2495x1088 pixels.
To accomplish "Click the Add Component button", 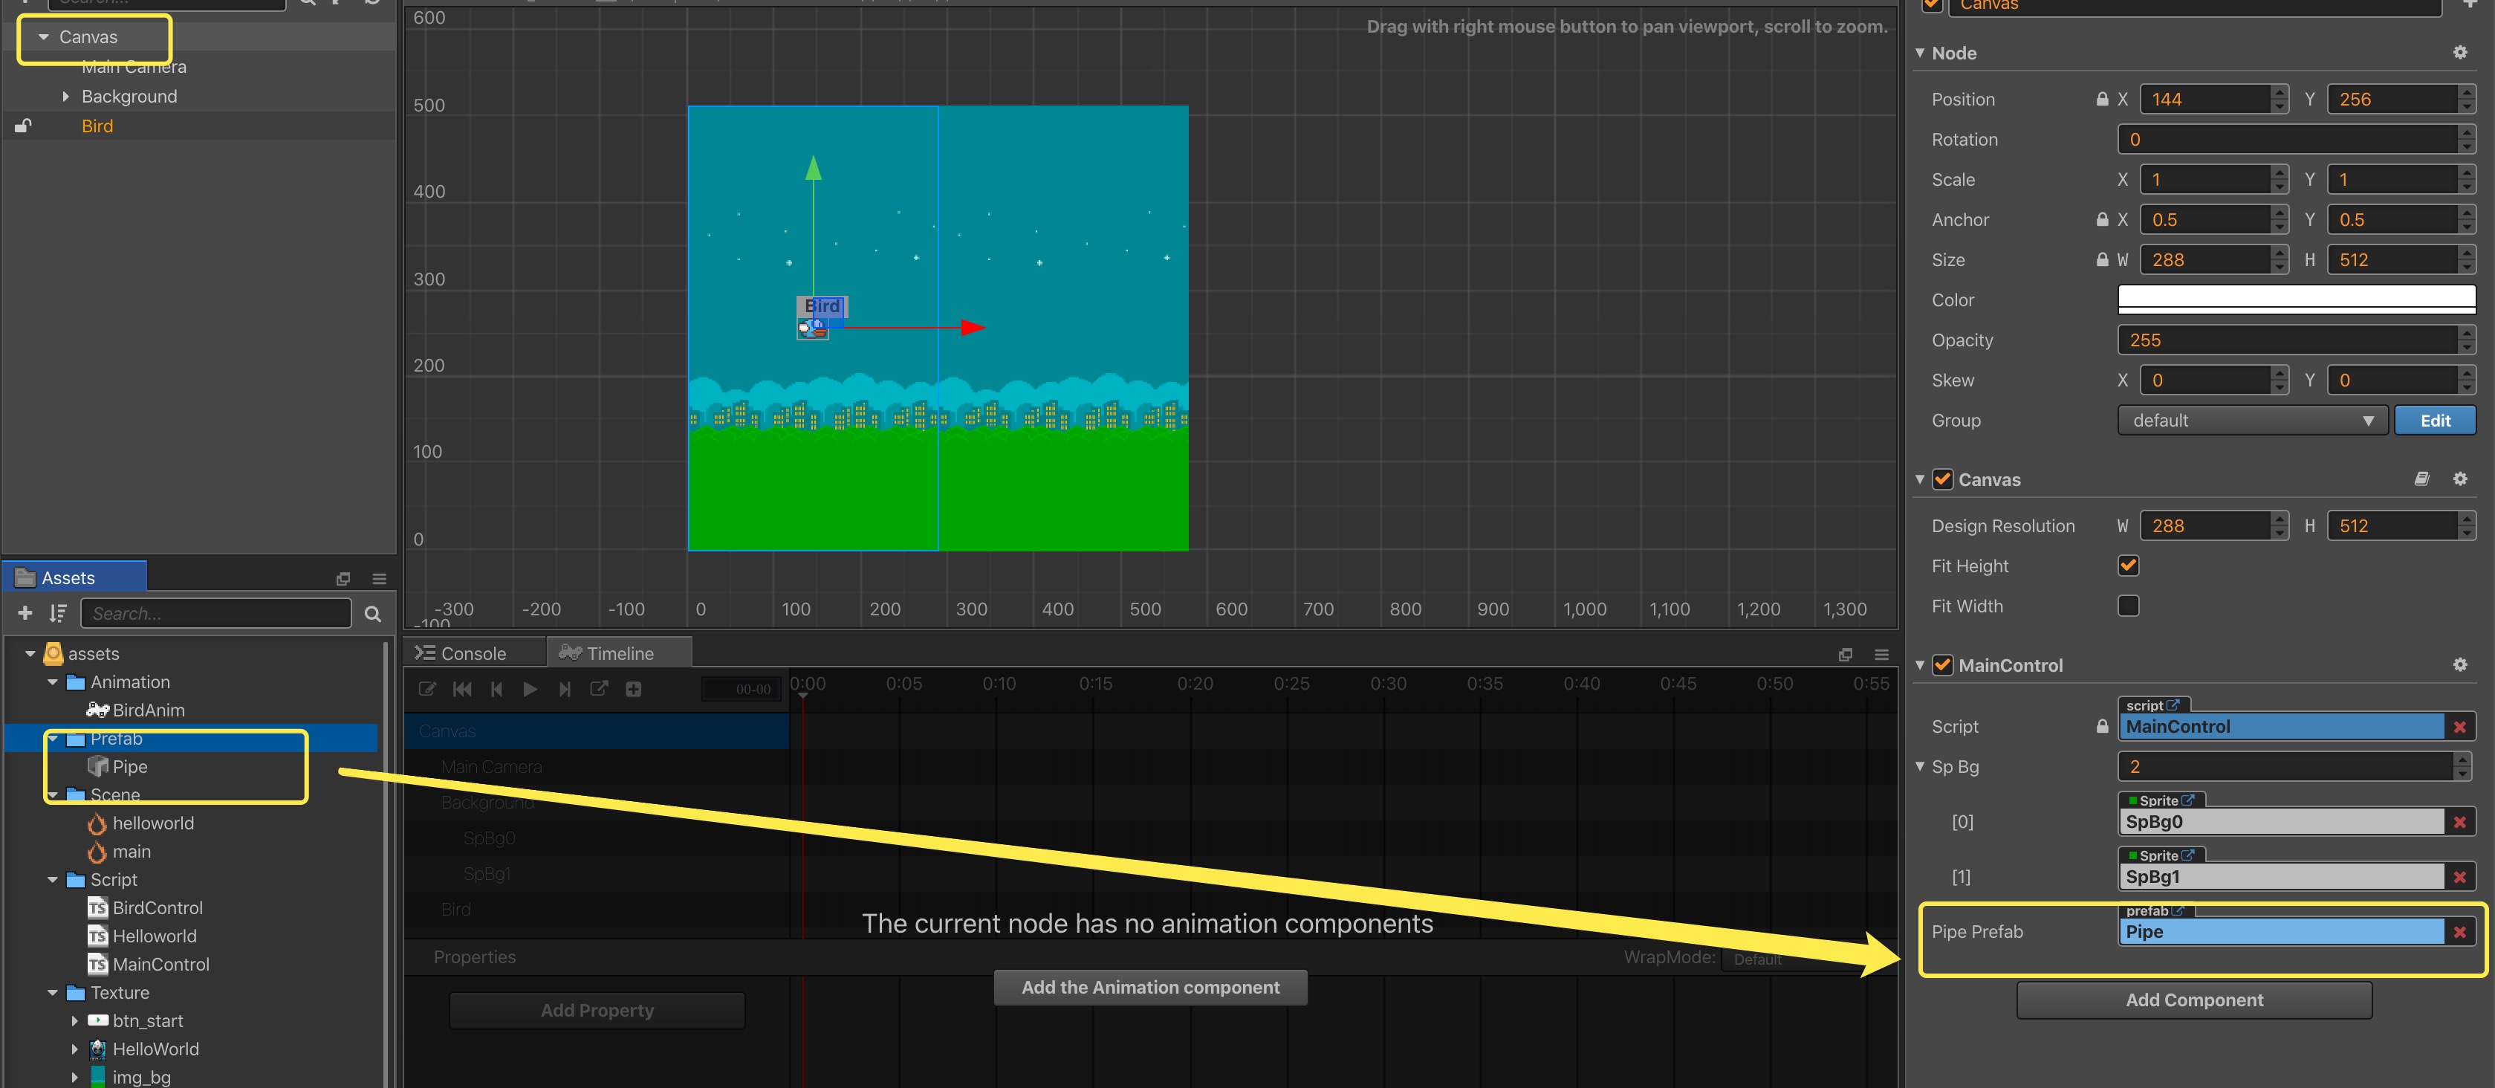I will tap(2194, 1000).
